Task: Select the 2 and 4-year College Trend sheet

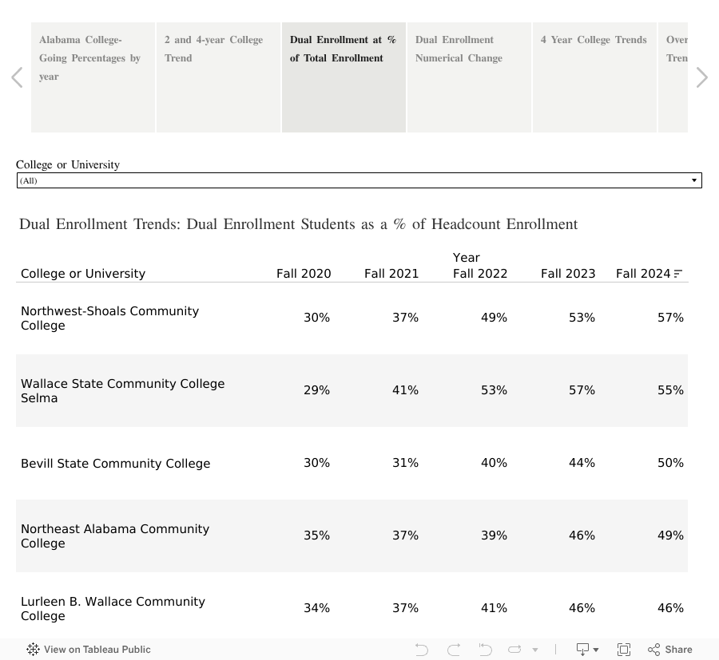Action: click(218, 77)
